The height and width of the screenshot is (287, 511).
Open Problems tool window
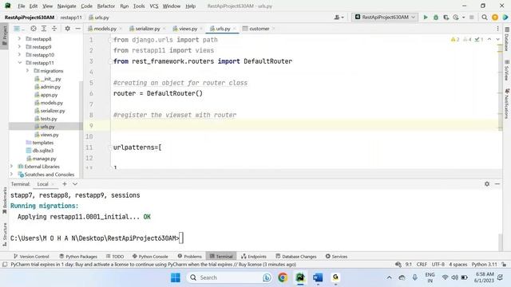click(x=190, y=257)
